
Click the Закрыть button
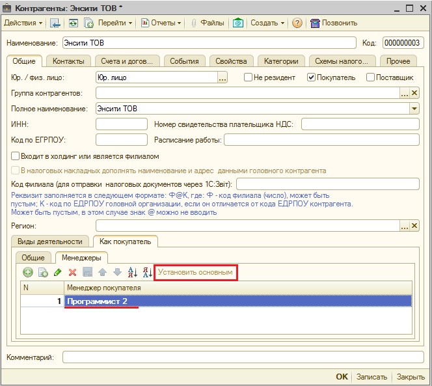coord(411,377)
